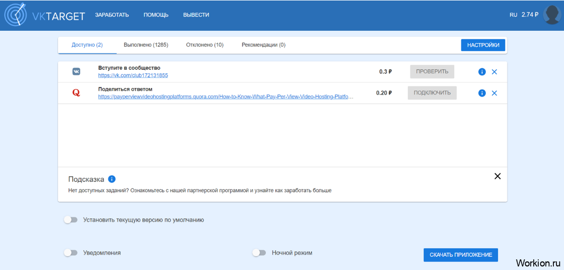Close the Подсказка hint panel

point(497,176)
